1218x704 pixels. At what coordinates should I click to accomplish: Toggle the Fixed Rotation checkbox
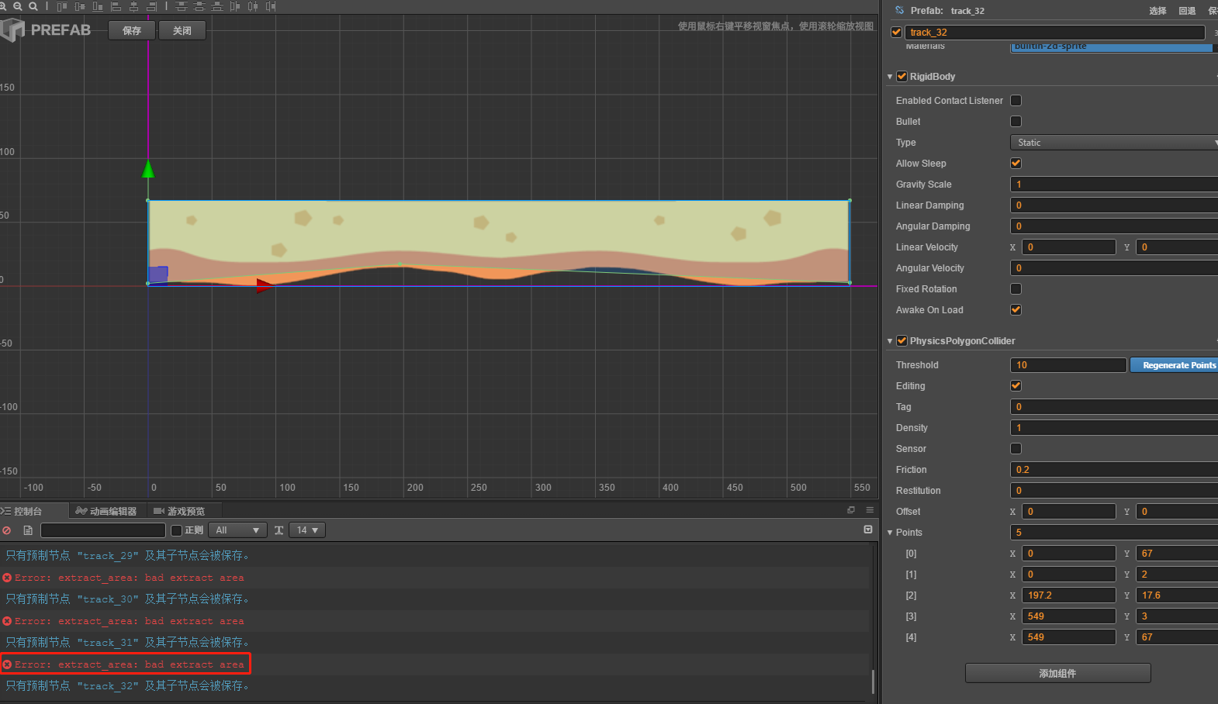pos(1016,289)
